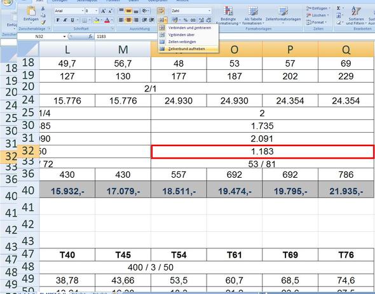Open the Zwischenablage dialog launcher
Image resolution: width=375 pixels, height=294 pixels.
click(49, 29)
